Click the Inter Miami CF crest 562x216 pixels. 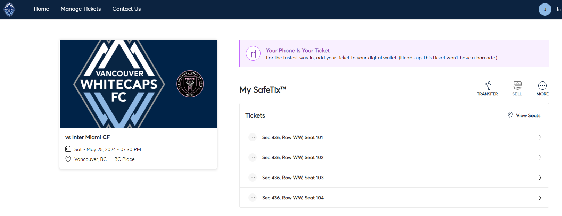190,84
